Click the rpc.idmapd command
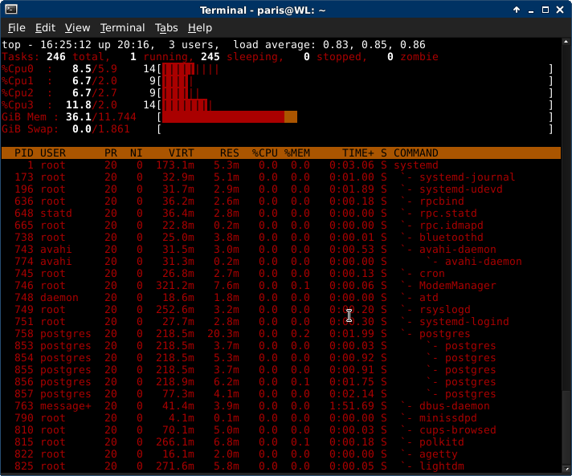This screenshot has height=476, width=572. pyautogui.click(x=451, y=226)
